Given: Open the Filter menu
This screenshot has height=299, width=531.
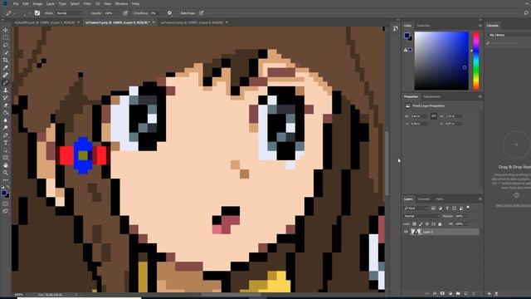Looking at the screenshot, I should tap(87, 3).
